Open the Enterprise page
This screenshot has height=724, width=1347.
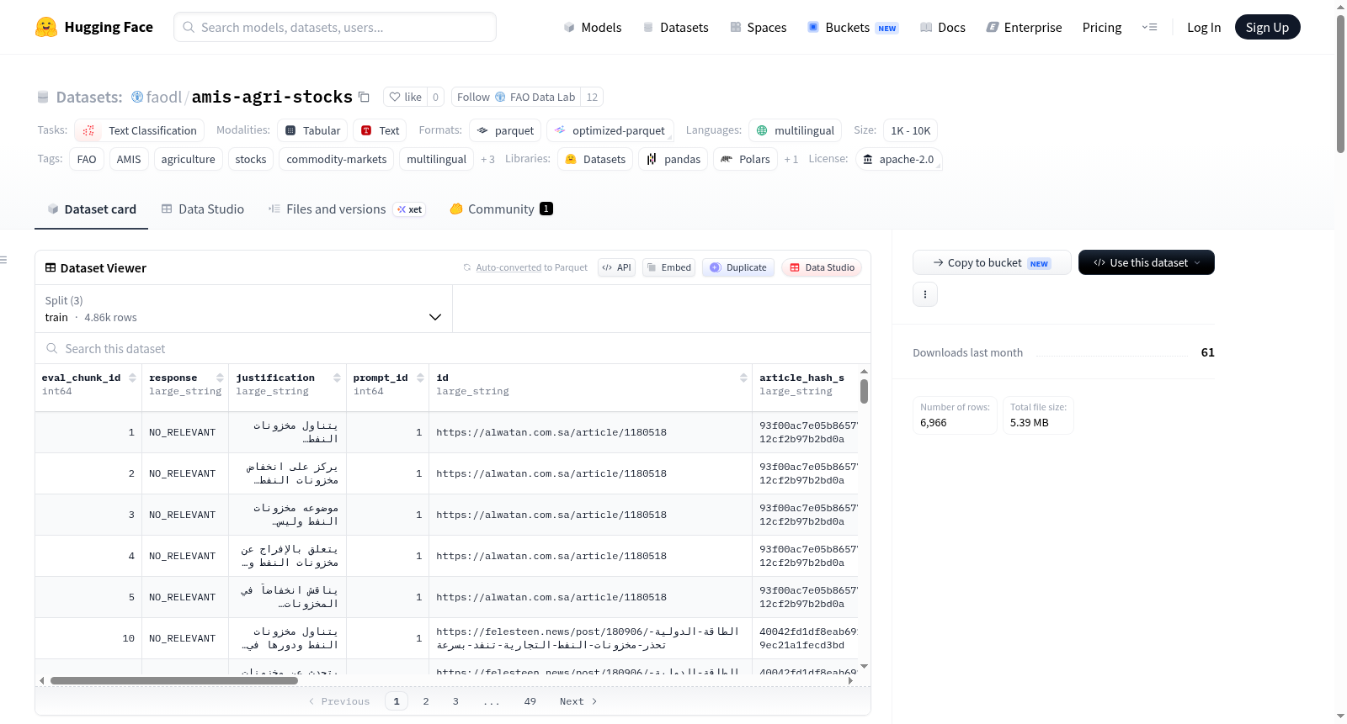[x=1024, y=27]
